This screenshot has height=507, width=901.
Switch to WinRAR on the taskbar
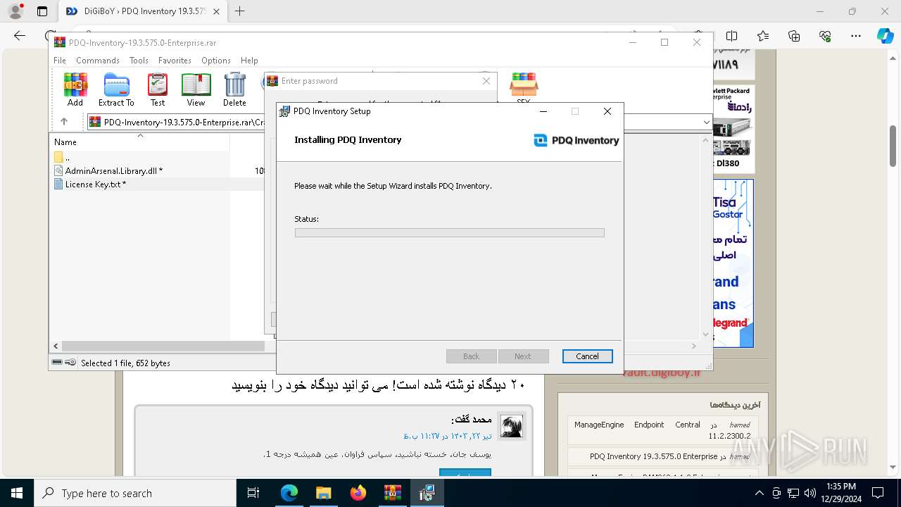tap(393, 494)
